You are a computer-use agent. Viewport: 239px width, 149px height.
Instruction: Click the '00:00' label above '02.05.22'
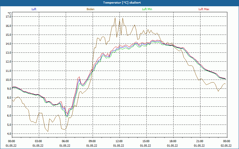click(x=227, y=141)
